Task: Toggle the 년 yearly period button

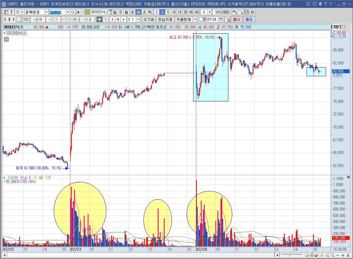Action: click(x=132, y=12)
